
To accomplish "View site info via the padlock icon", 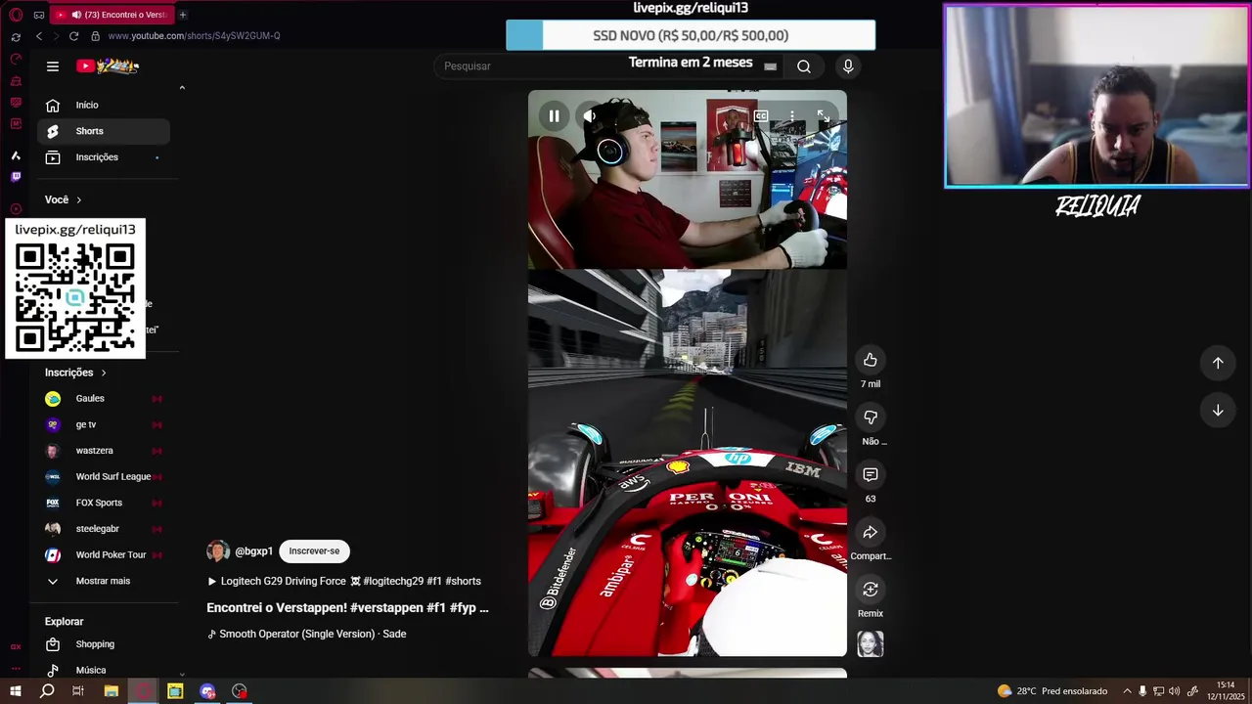I will point(95,36).
